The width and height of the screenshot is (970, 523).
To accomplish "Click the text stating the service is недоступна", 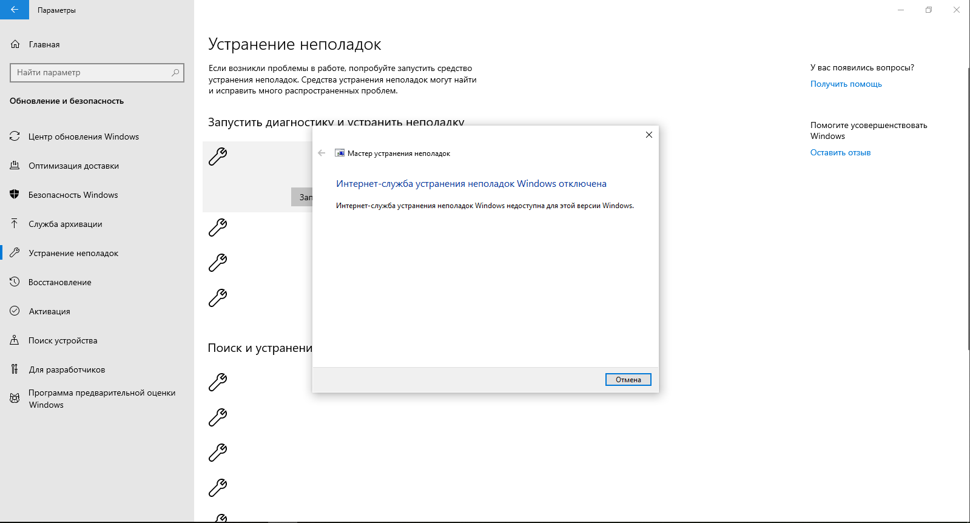I will tap(485, 206).
